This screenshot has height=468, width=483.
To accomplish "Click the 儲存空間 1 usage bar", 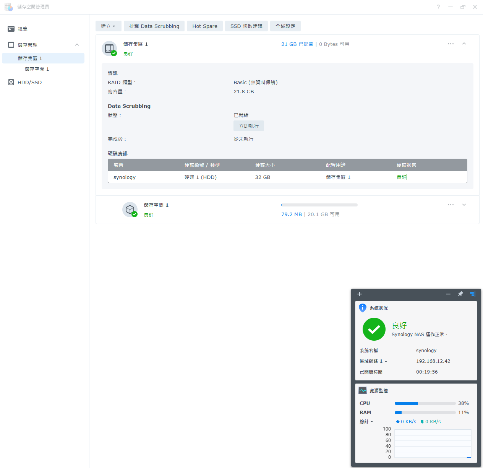I will [x=319, y=205].
